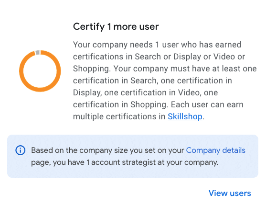Click the word 'page' in the info banner
The height and width of the screenshot is (207, 266).
tap(41, 163)
